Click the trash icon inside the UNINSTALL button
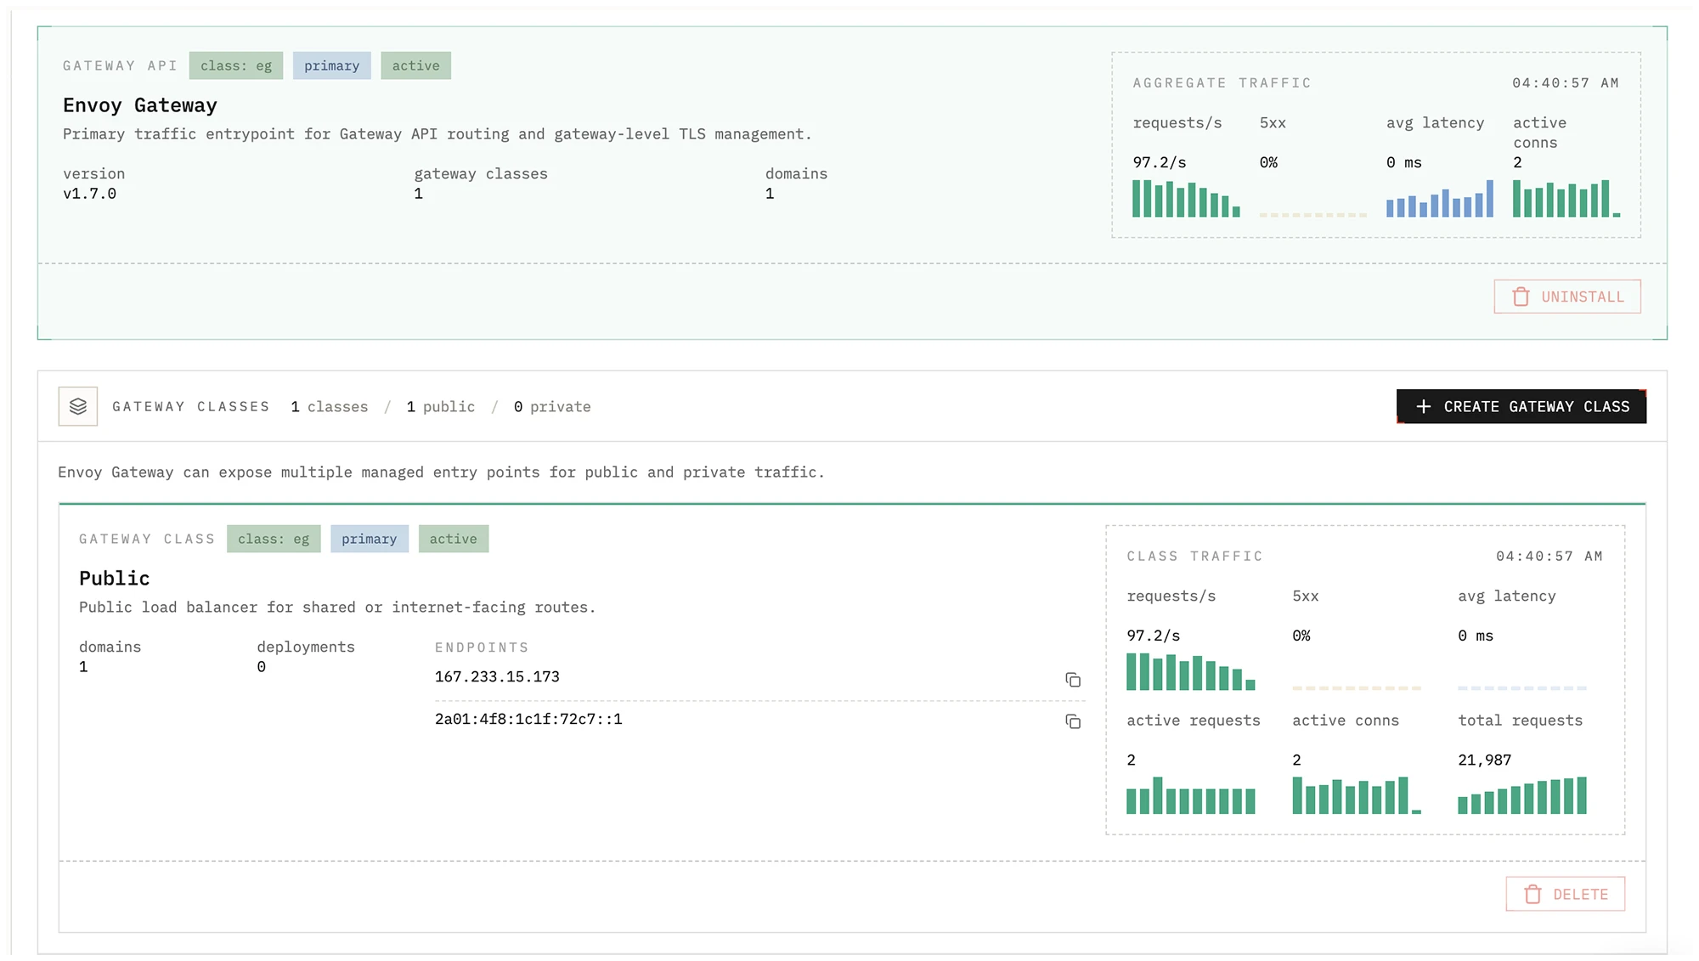Screen dimensions: 1699x961 pos(1520,297)
